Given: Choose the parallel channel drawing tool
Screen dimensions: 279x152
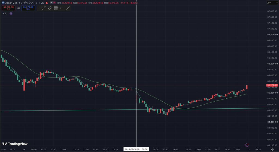Looking at the screenshot, I should 50,8.
